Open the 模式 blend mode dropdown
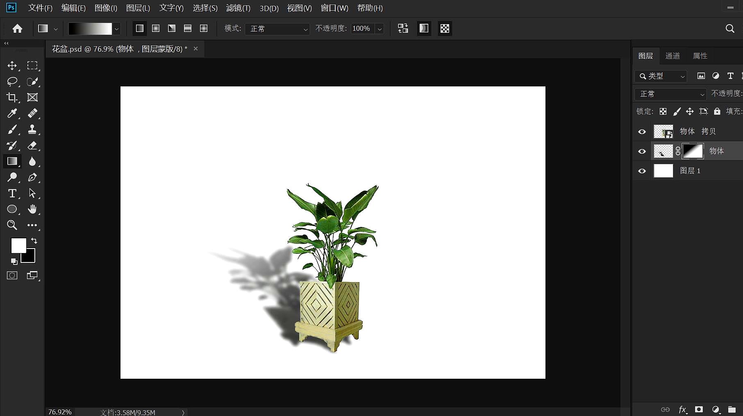This screenshot has width=743, height=416. click(x=277, y=29)
